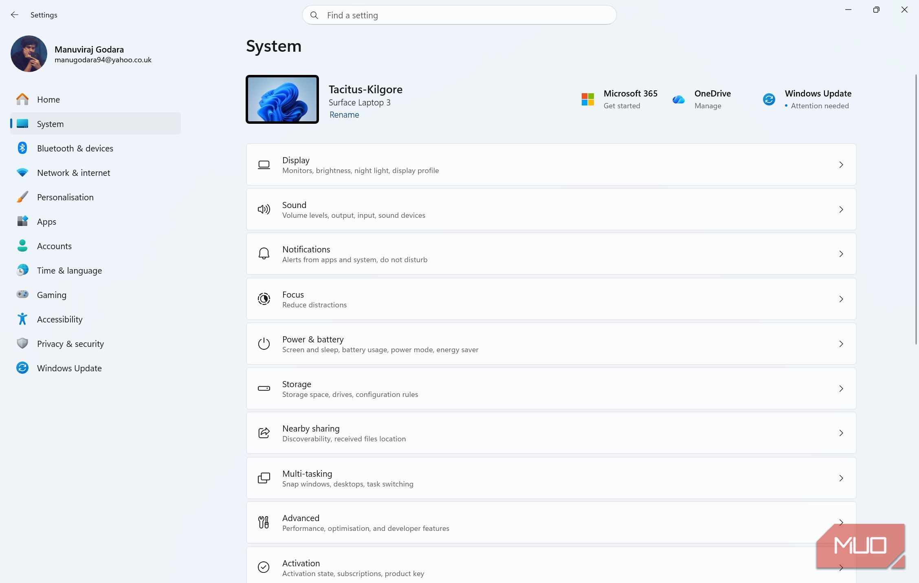Select Privacy & security
This screenshot has width=919, height=583.
click(x=95, y=344)
